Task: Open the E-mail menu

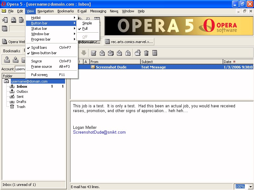Action: click(x=82, y=11)
